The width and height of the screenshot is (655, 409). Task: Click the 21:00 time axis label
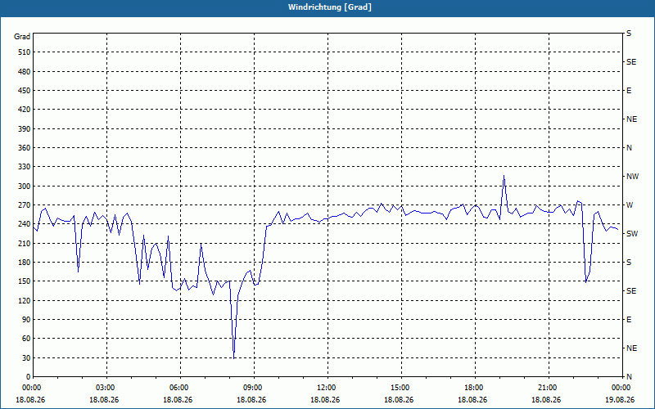coord(547,388)
